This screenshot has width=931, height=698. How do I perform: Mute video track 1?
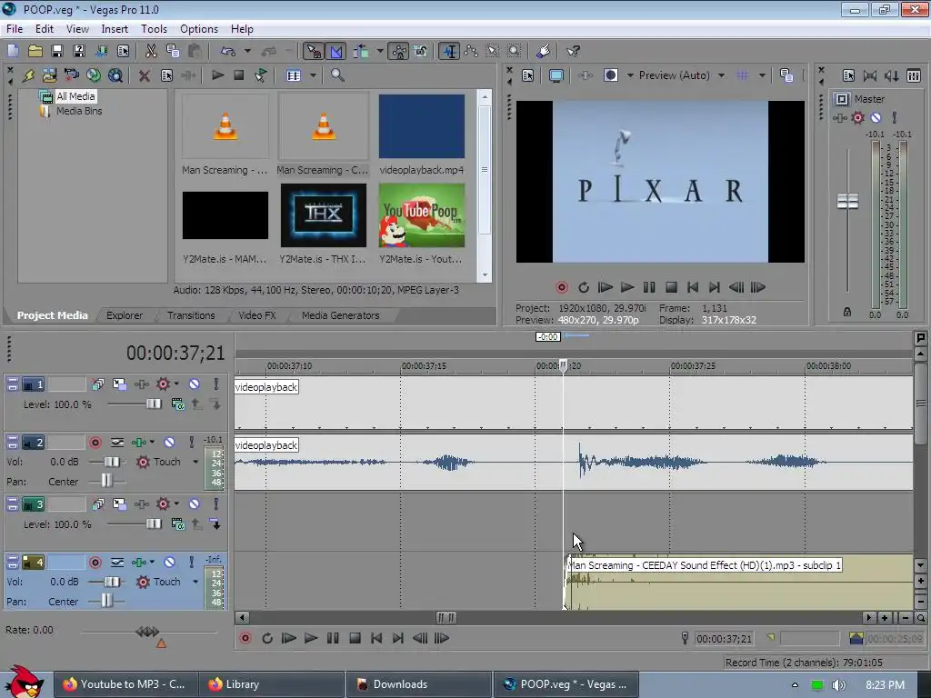(x=195, y=384)
